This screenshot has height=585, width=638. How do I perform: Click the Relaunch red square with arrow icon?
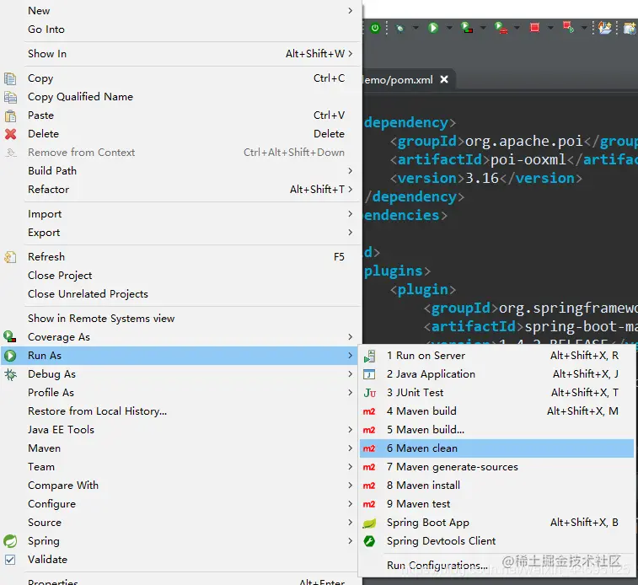coord(568,27)
